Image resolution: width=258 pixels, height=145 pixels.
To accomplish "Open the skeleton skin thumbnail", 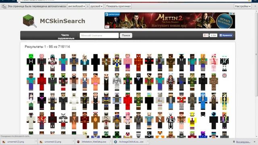I will point(171,121).
